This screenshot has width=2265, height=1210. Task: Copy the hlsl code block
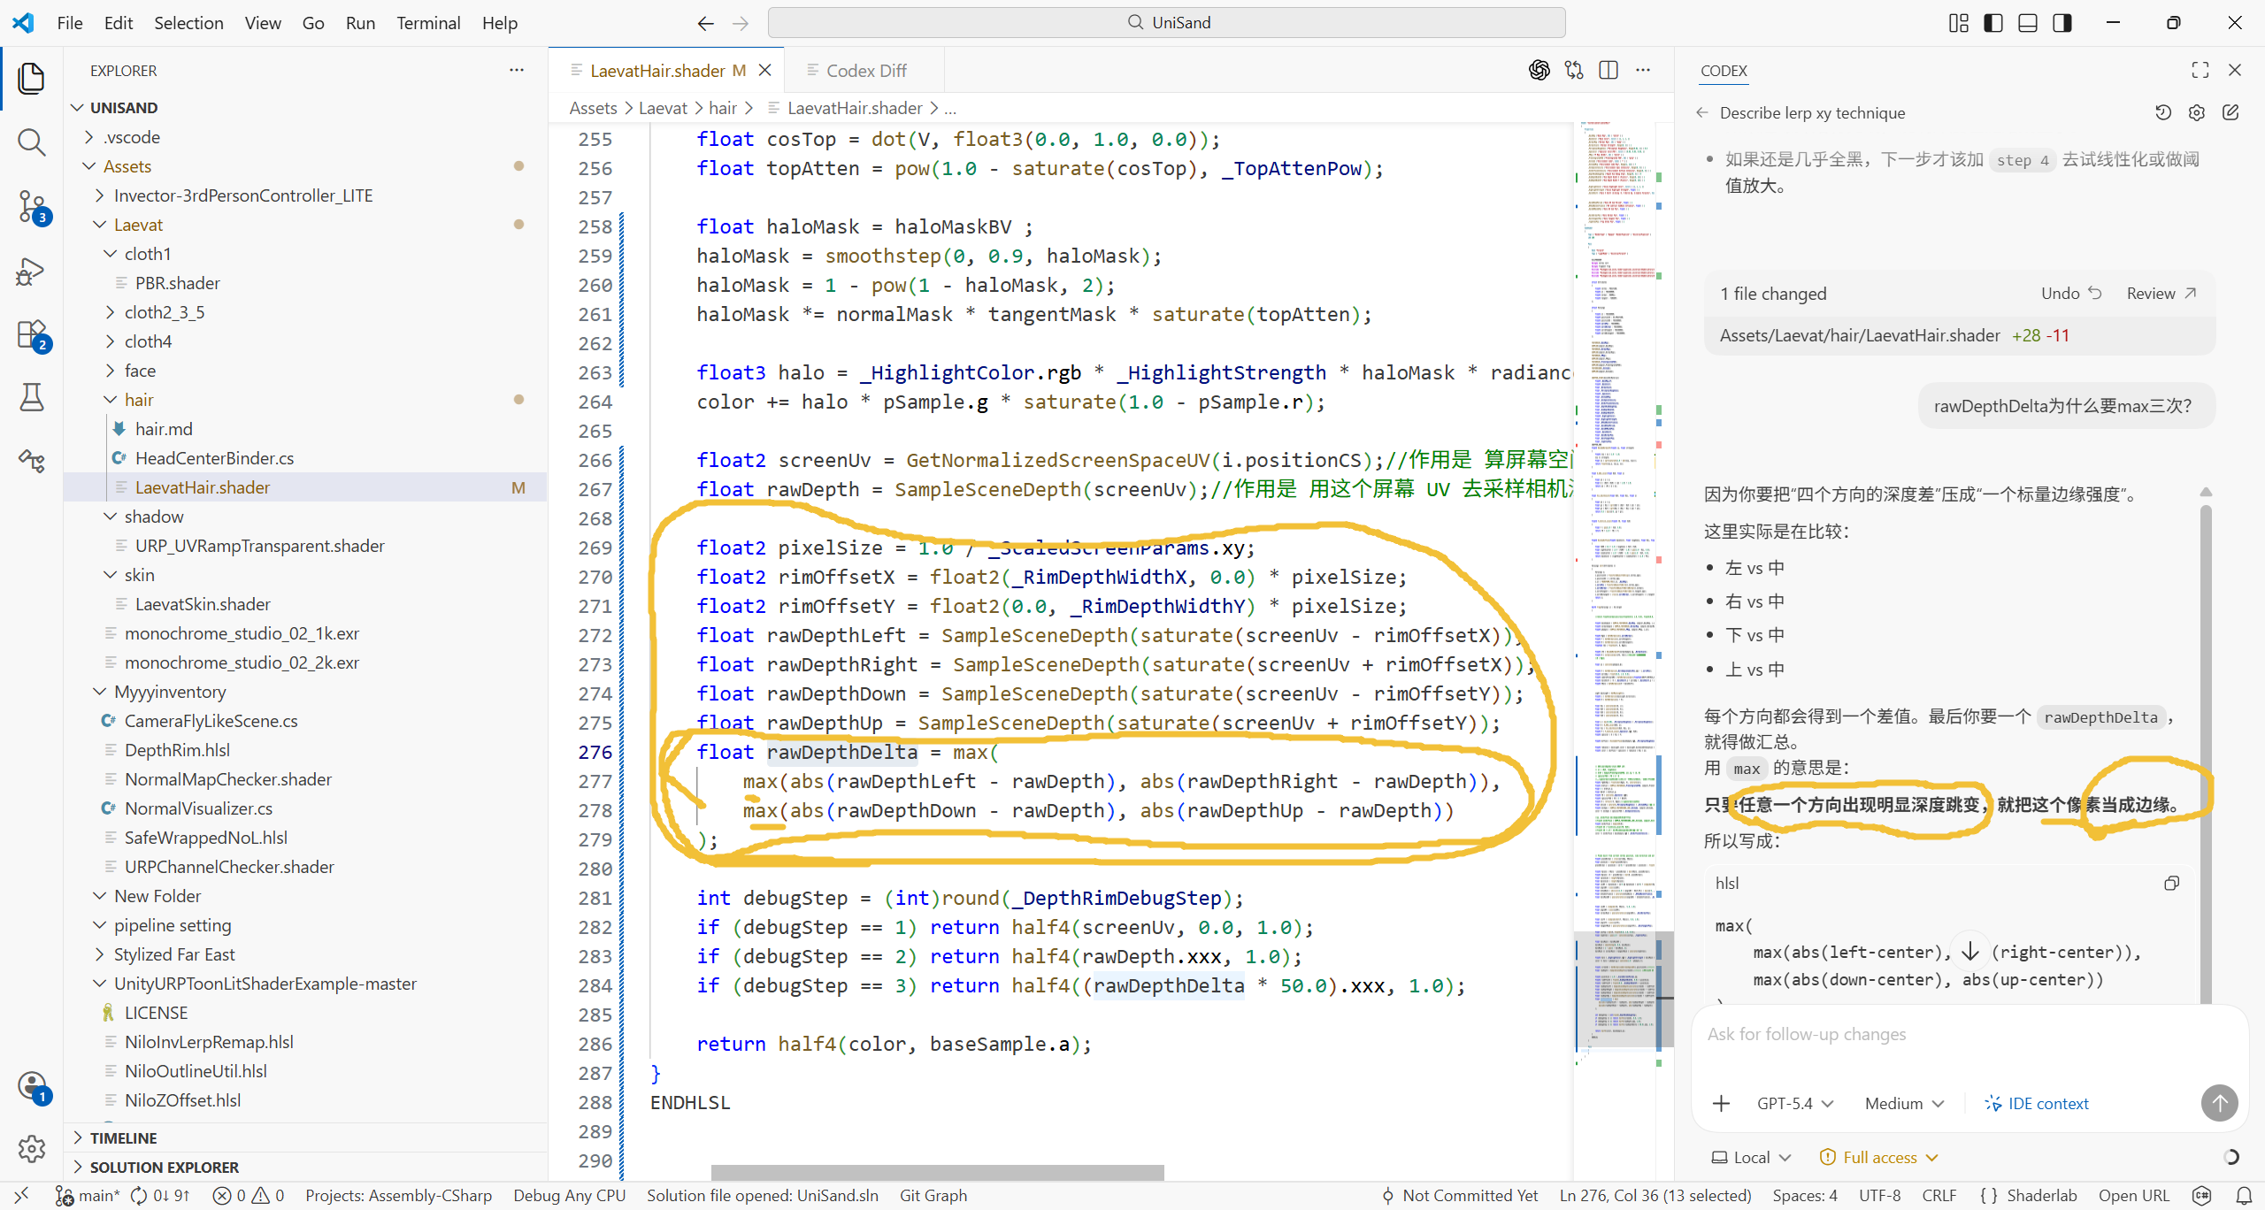point(2171,883)
